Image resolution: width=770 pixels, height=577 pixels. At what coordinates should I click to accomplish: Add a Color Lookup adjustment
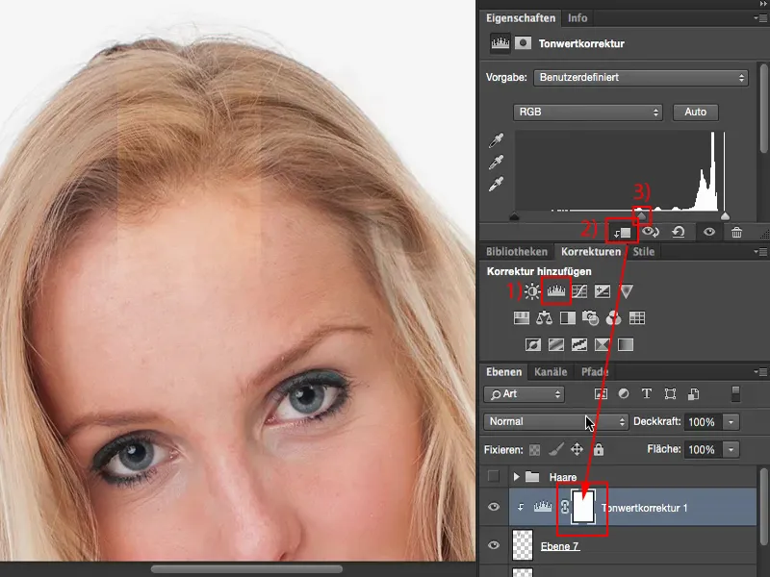(x=637, y=318)
